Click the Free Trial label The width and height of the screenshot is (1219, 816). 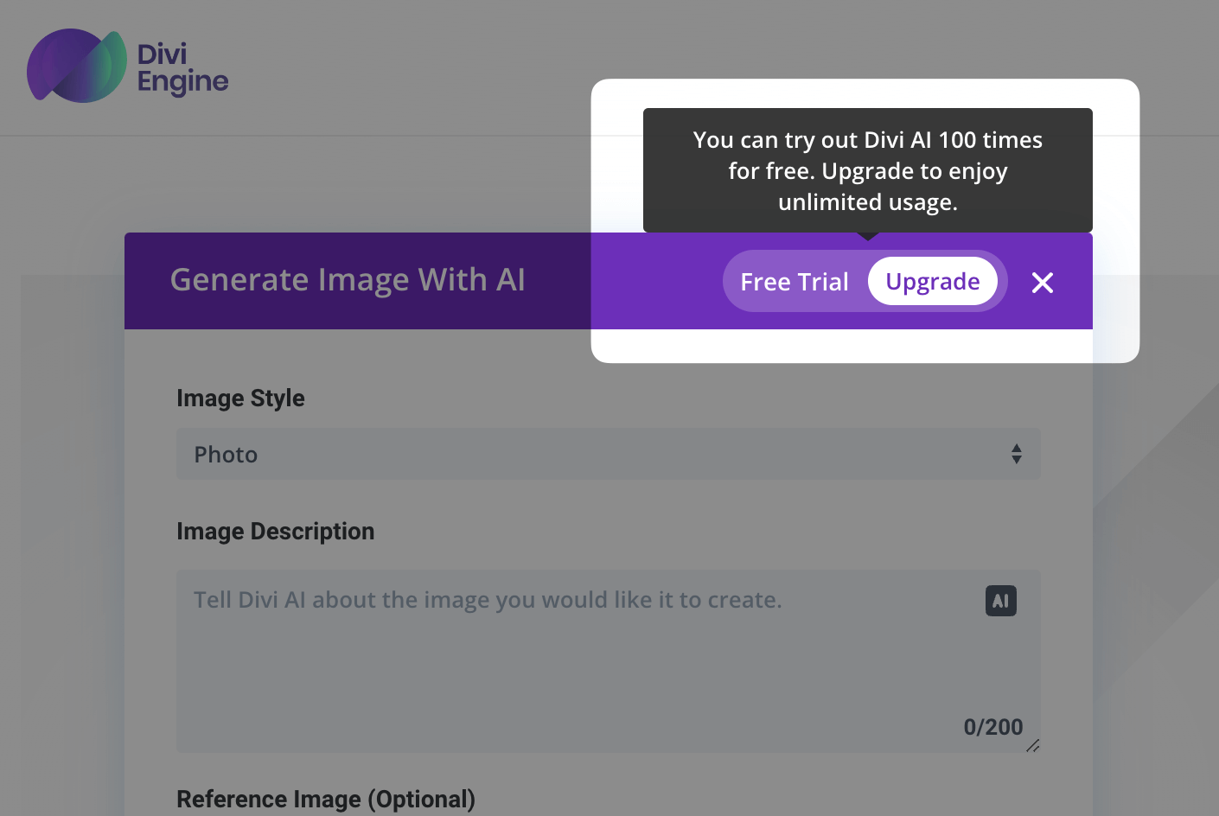pos(795,282)
